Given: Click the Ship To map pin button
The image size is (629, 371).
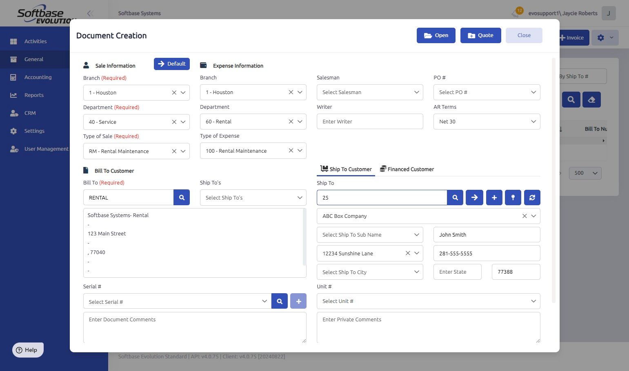Looking at the screenshot, I should tap(513, 198).
